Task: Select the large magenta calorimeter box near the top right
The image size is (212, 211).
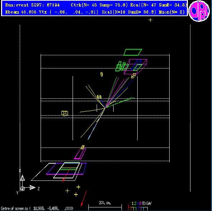Action: [x=135, y=67]
